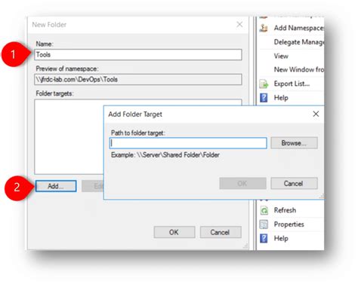Open the View action submenu
The image size is (358, 284).
click(x=281, y=56)
